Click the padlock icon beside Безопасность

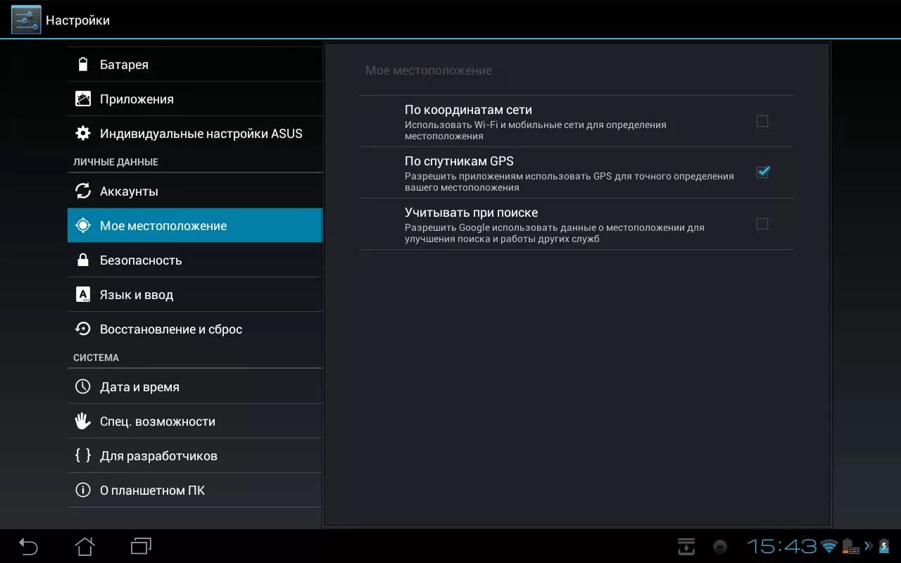coord(83,260)
